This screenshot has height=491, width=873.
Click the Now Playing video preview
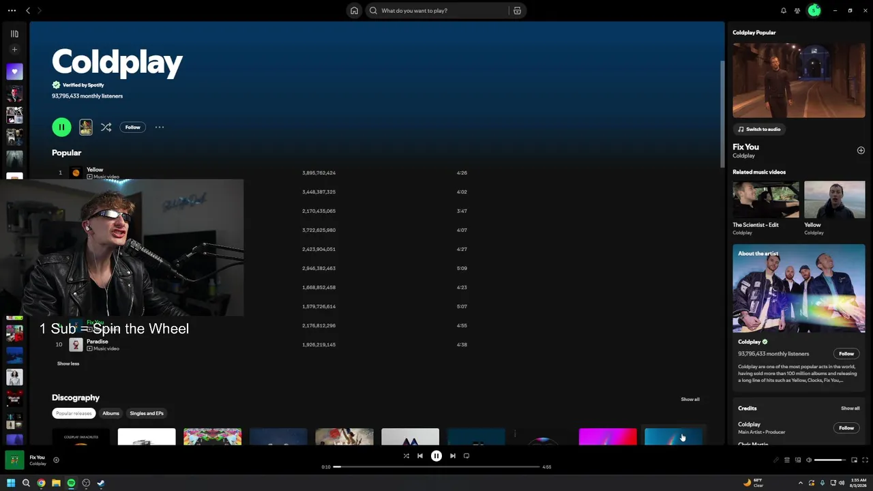(799, 80)
